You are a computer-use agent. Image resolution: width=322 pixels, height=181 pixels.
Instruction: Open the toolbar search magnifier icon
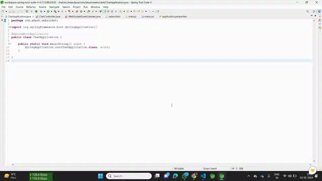tap(307, 11)
